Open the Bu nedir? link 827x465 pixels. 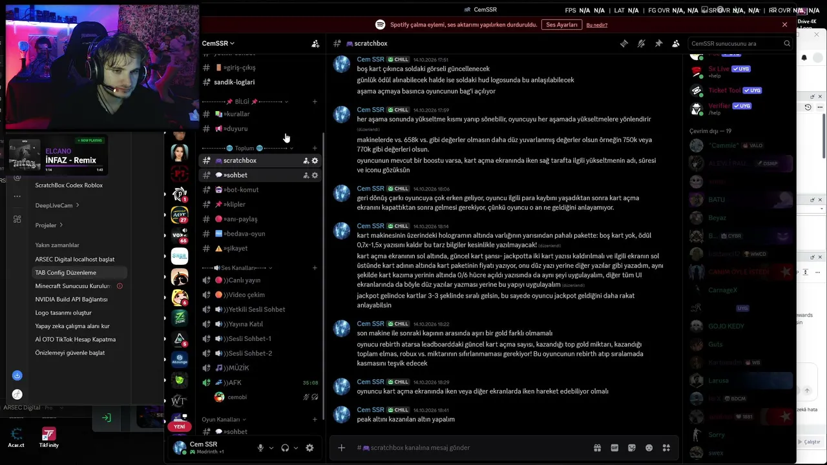pos(597,25)
